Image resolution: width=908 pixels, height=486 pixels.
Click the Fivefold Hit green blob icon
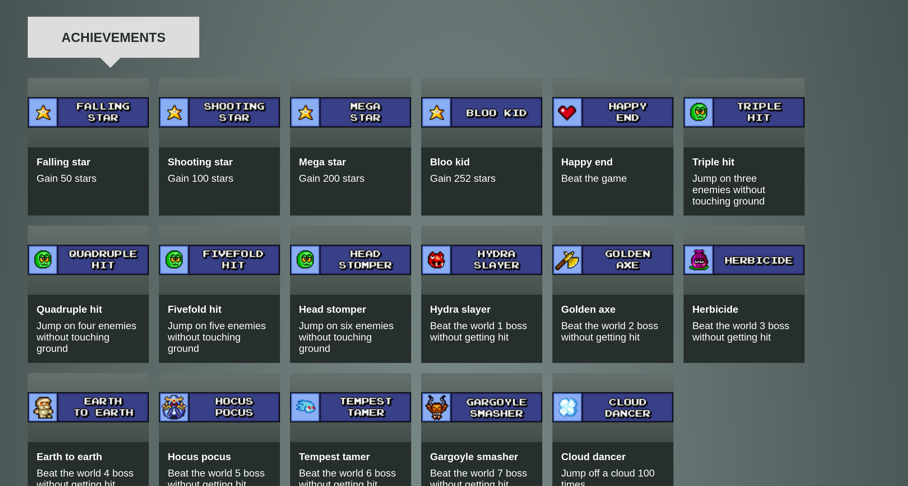[x=174, y=260]
